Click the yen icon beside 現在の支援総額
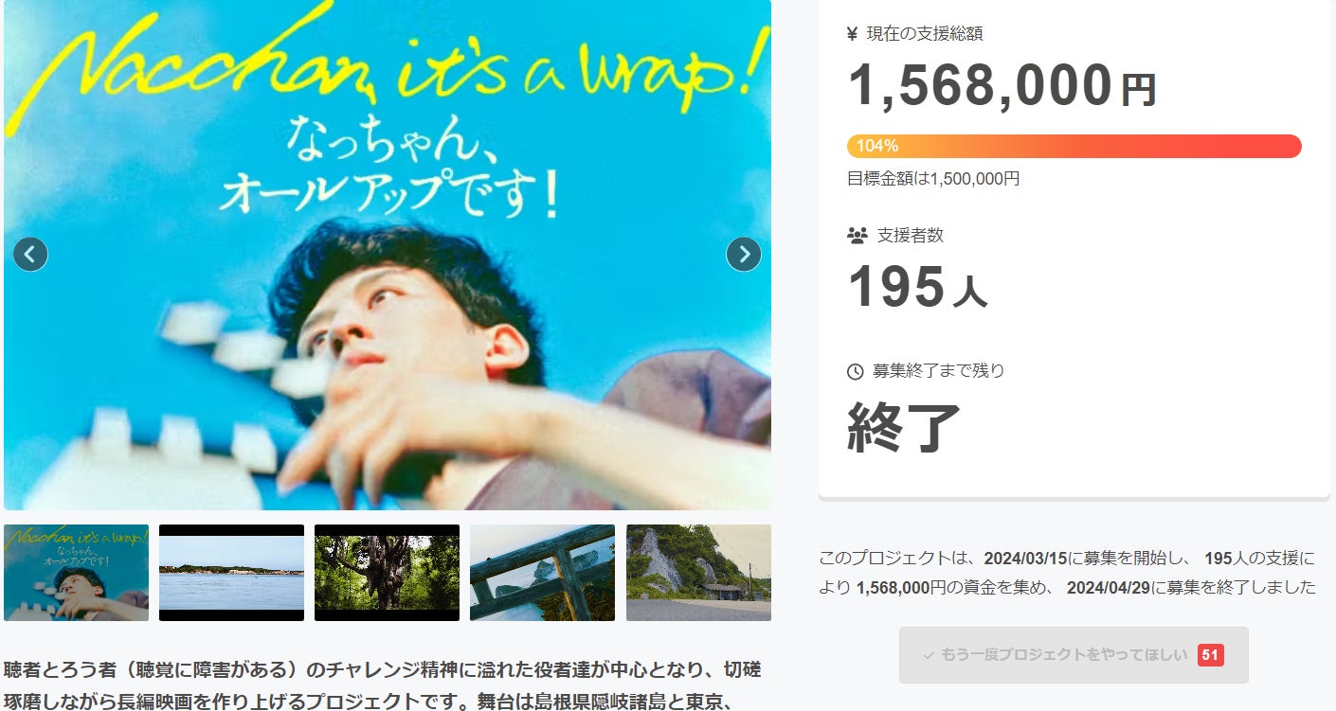The image size is (1336, 711). [853, 34]
